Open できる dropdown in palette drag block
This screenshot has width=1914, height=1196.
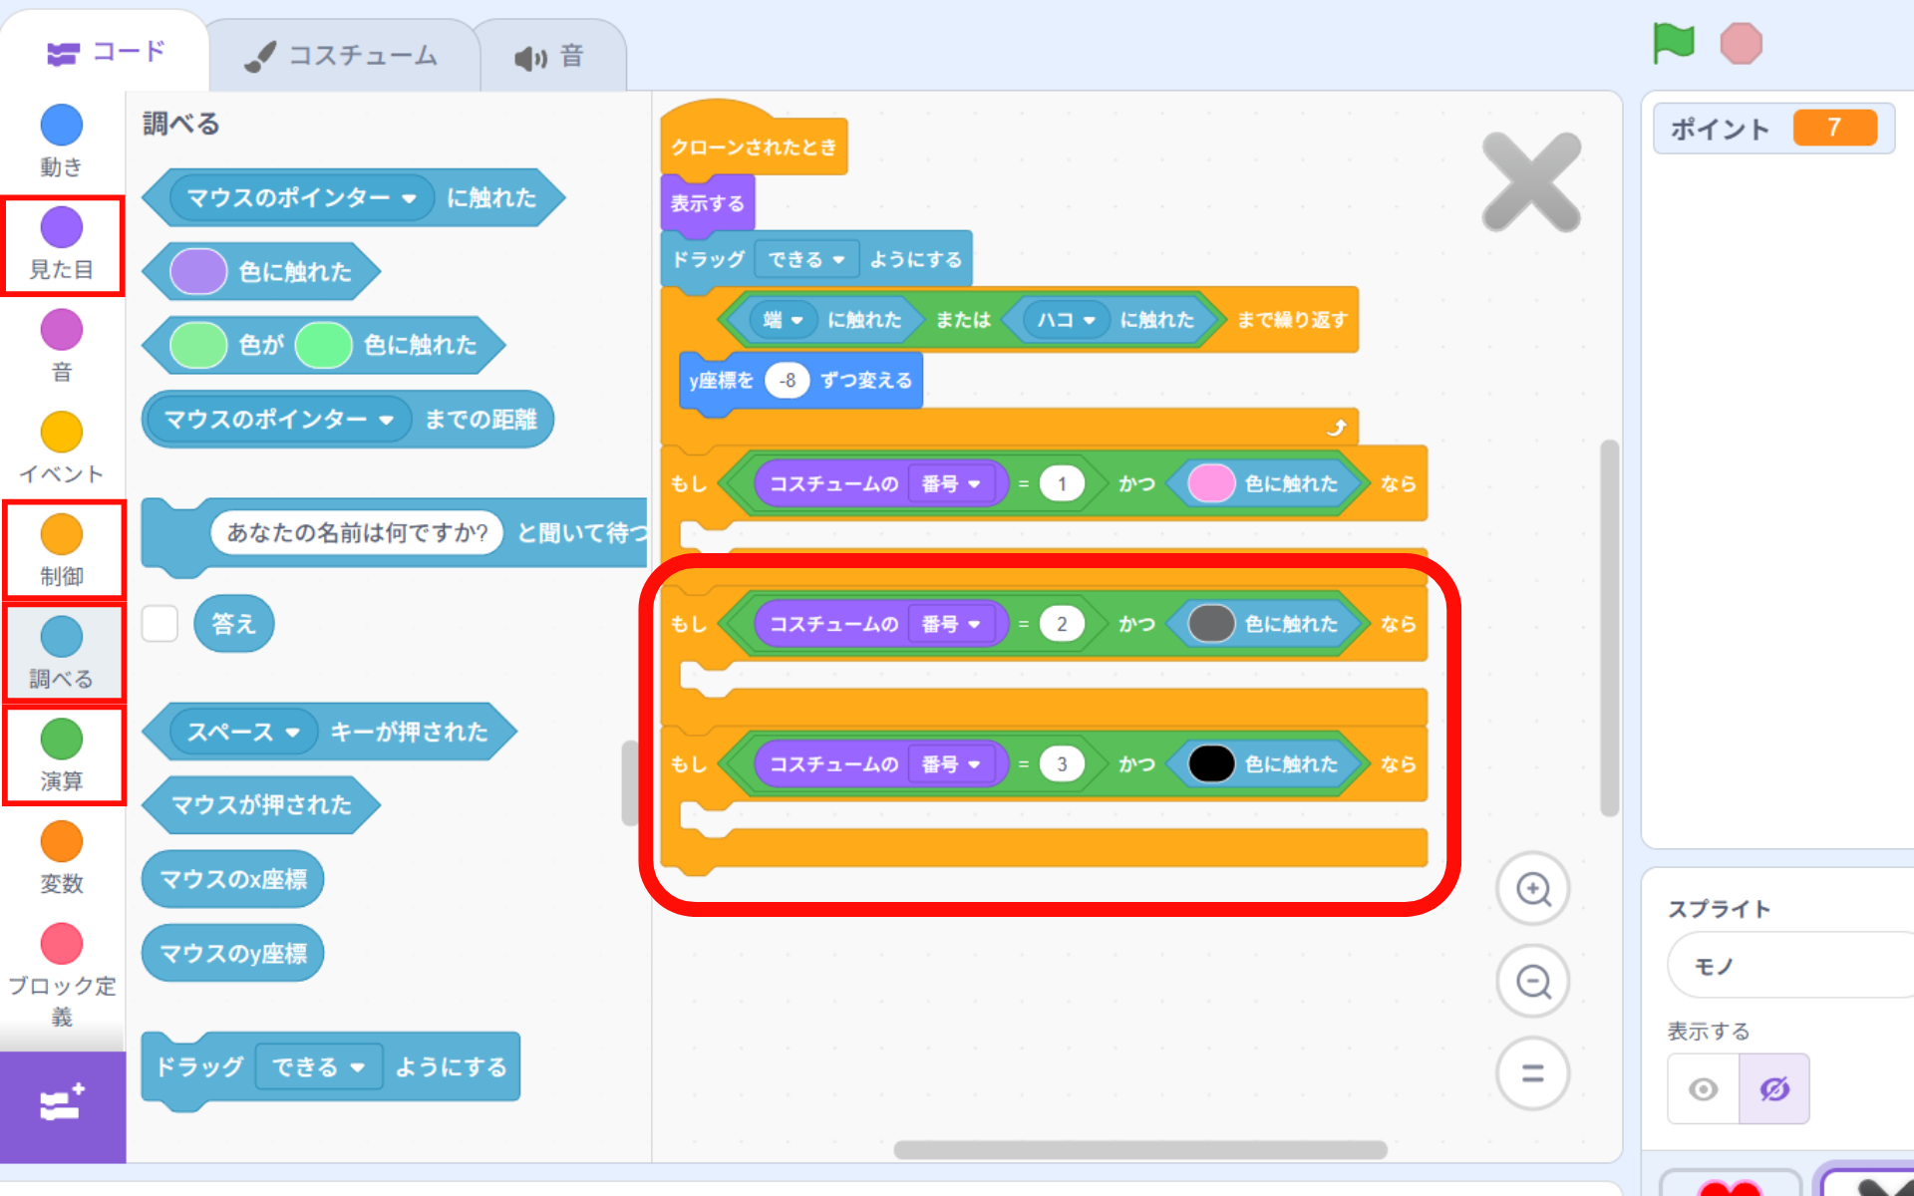tap(356, 1067)
